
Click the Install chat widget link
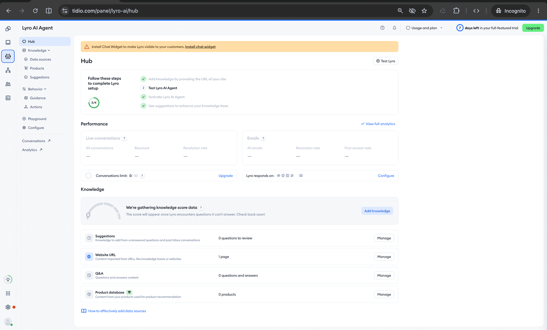click(x=200, y=47)
